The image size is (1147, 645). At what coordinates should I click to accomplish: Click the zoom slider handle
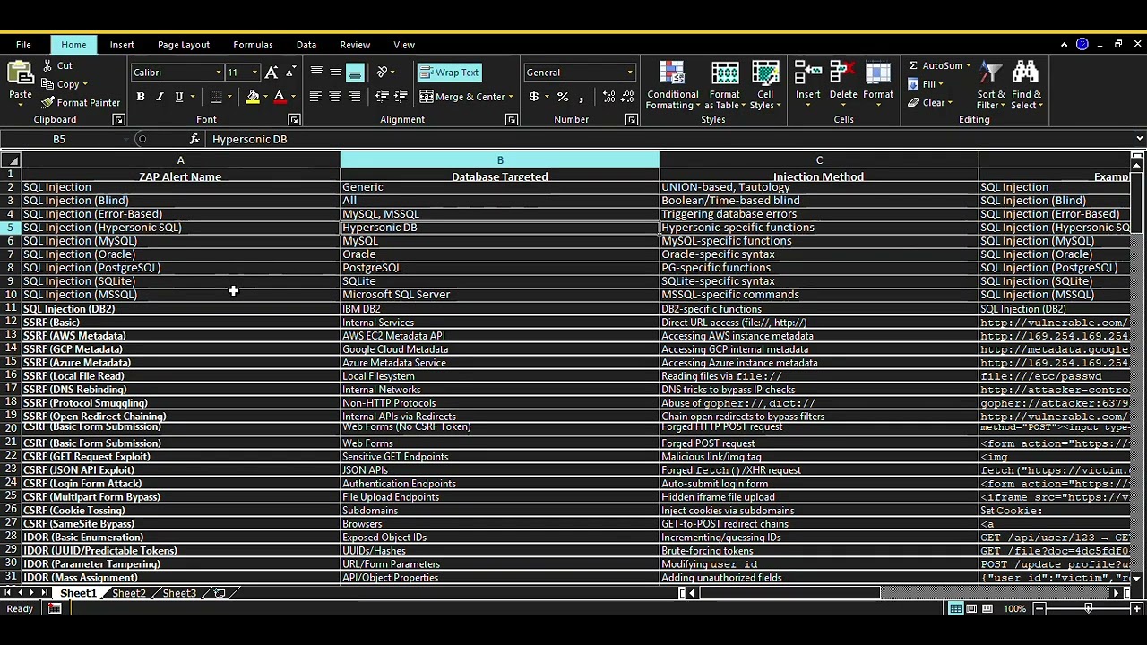pos(1088,609)
